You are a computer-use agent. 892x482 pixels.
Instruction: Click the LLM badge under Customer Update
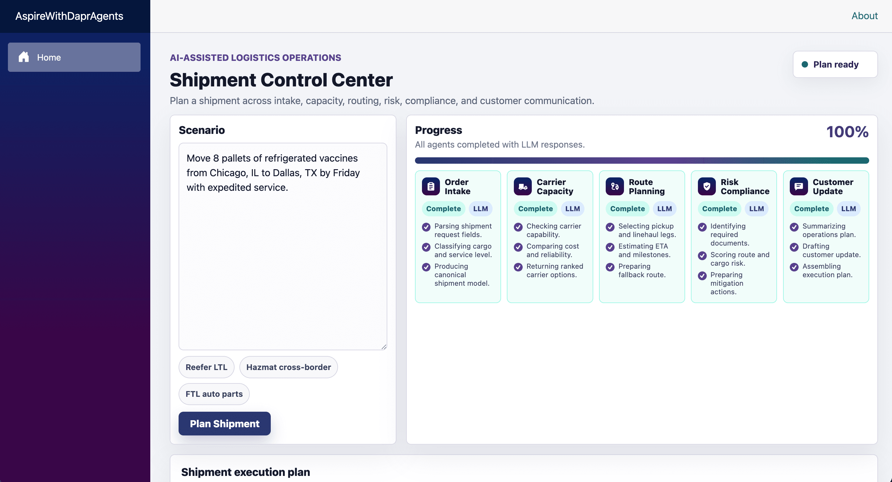[848, 209]
